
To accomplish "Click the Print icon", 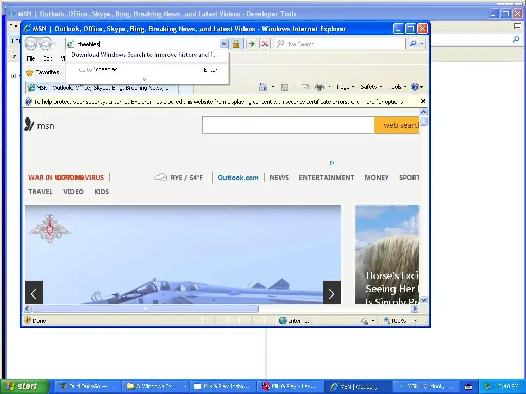I will click(x=320, y=87).
